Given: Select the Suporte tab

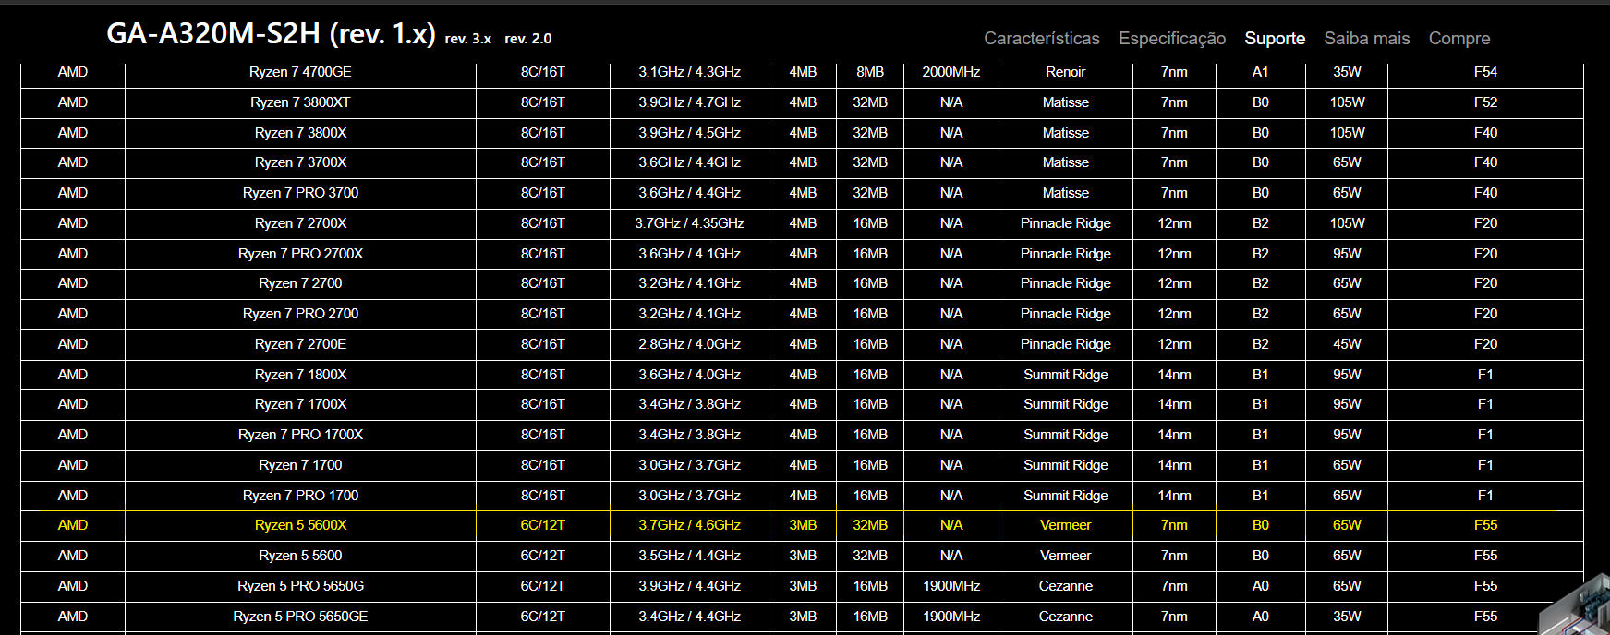Looking at the screenshot, I should (x=1275, y=39).
